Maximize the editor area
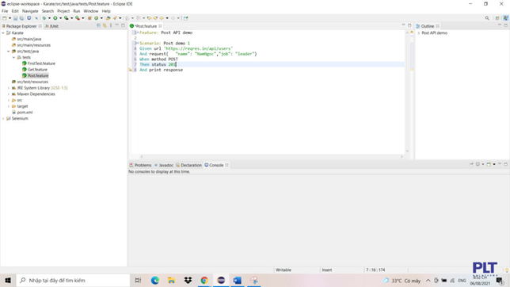 click(x=409, y=25)
